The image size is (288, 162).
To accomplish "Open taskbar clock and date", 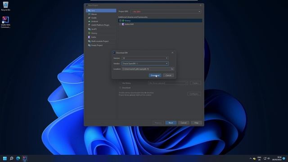I will 277,158.
